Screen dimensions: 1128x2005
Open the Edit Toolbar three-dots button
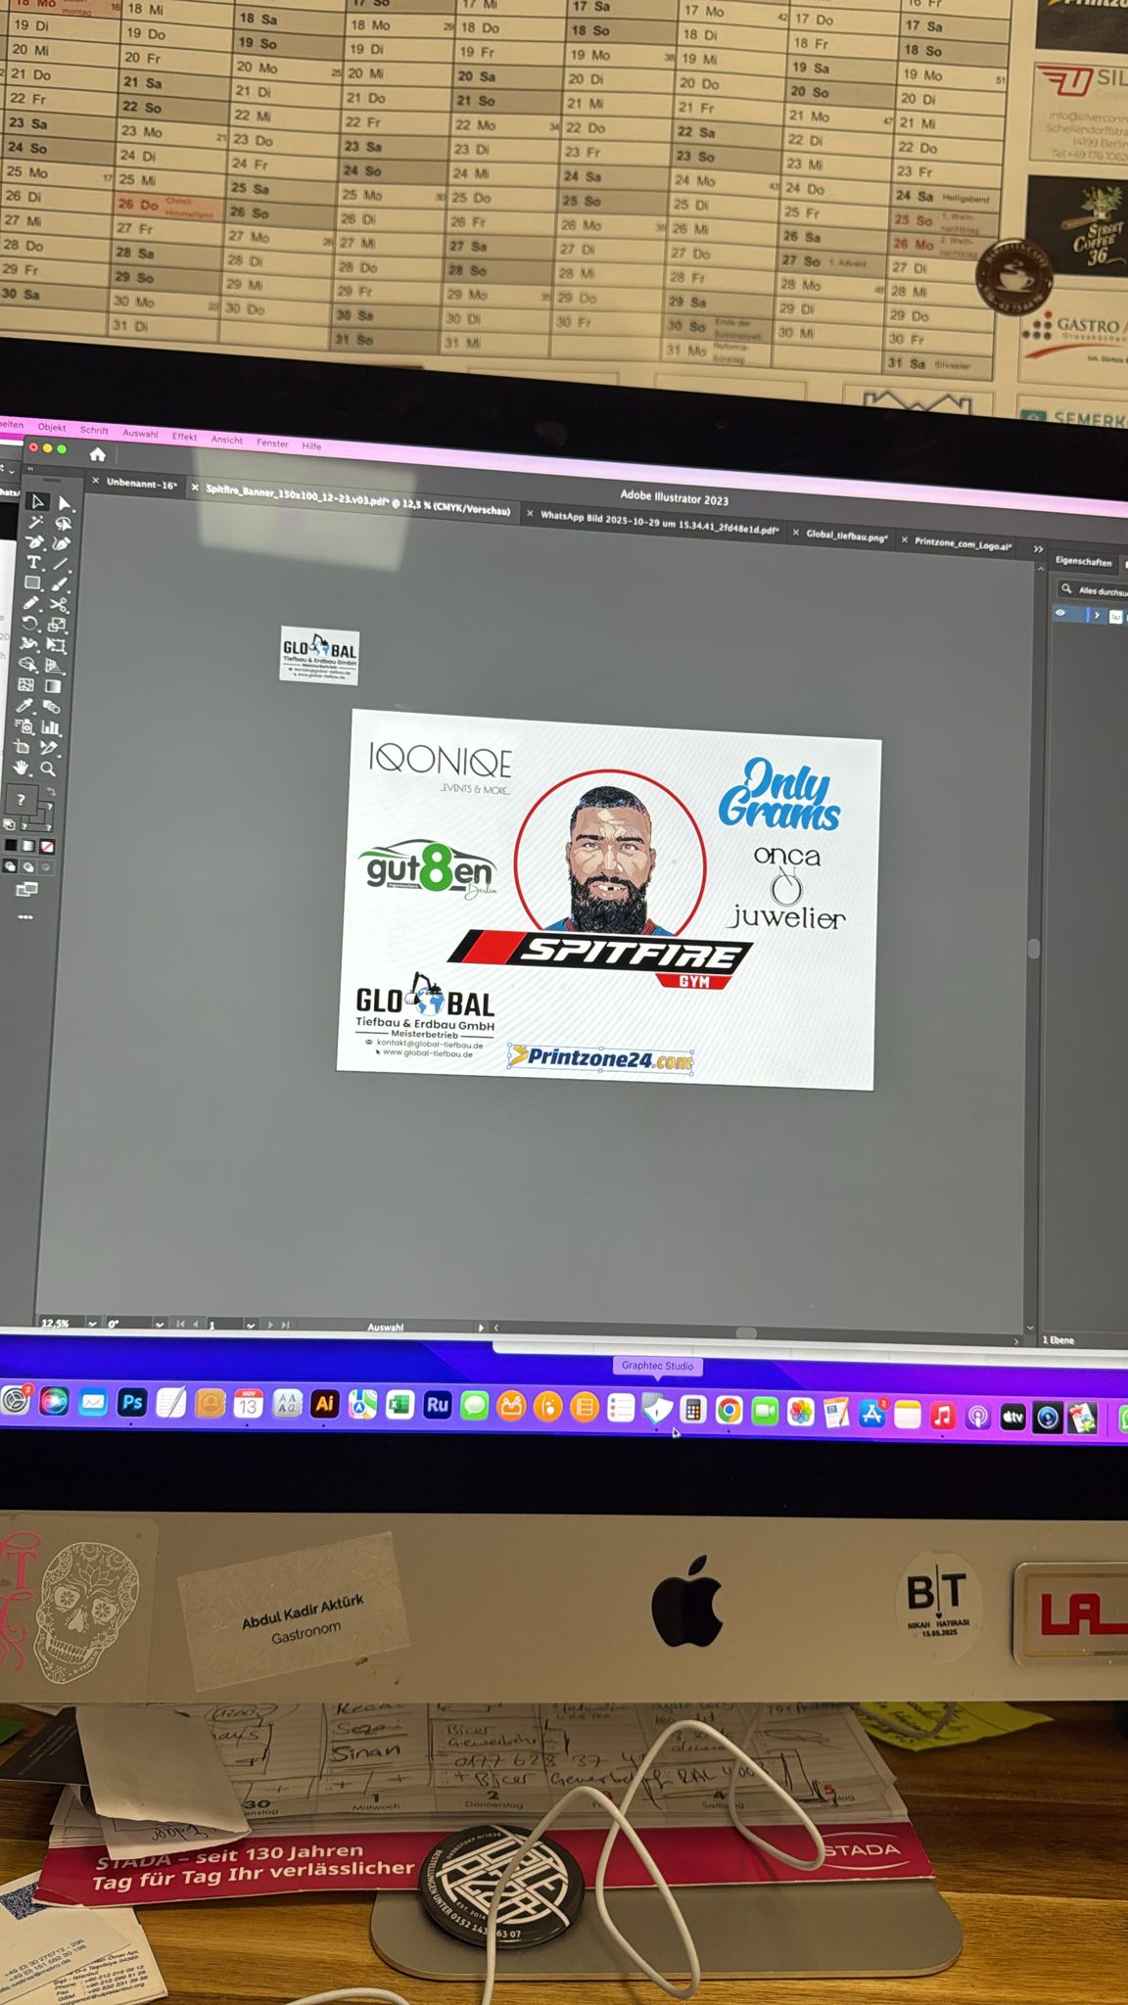pyautogui.click(x=25, y=916)
